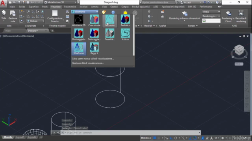Image resolution: width=252 pixels, height=141 pixels.
Task: Select highlighted Wireframe style in gallery
Action: click(79, 49)
